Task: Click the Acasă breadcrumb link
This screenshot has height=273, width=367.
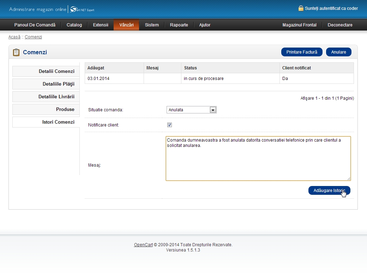Action: click(x=14, y=37)
